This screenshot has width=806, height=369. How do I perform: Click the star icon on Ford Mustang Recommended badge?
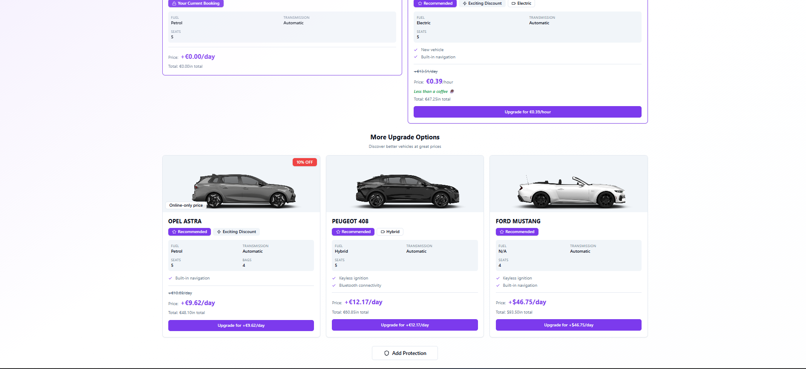pyautogui.click(x=502, y=232)
